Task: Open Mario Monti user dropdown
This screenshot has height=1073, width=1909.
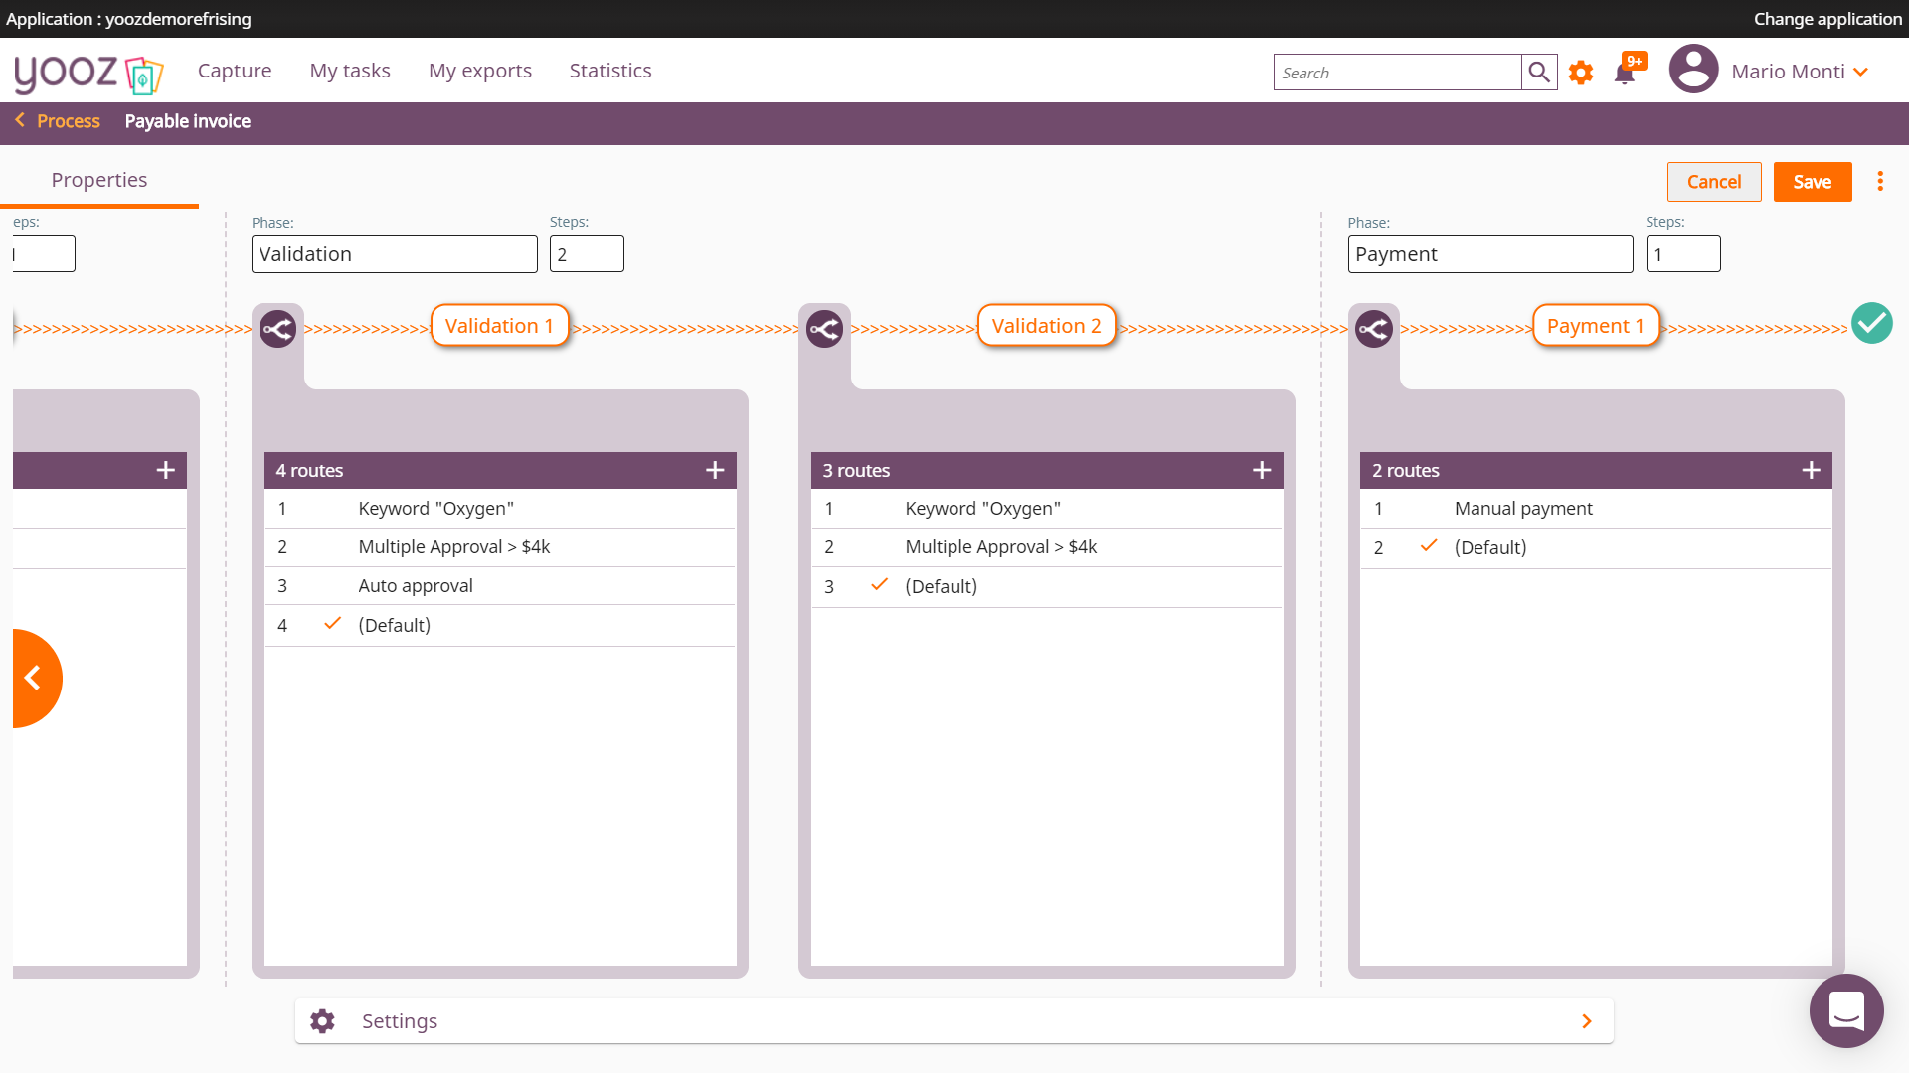Action: 1860,72
